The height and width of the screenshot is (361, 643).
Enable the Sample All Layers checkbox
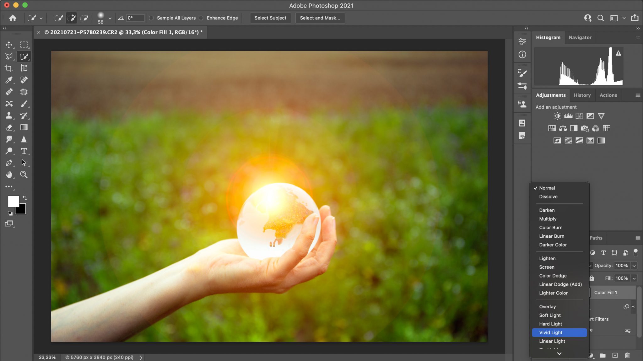[151, 18]
